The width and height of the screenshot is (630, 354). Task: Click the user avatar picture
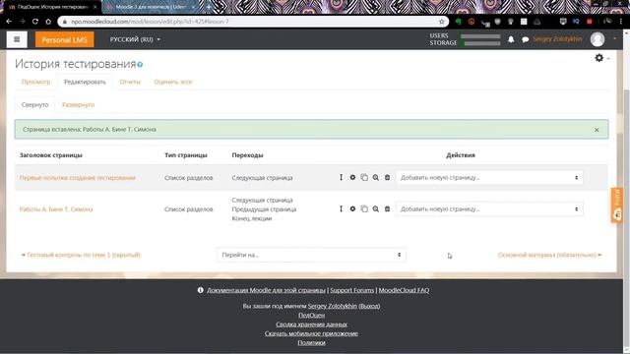pos(598,39)
